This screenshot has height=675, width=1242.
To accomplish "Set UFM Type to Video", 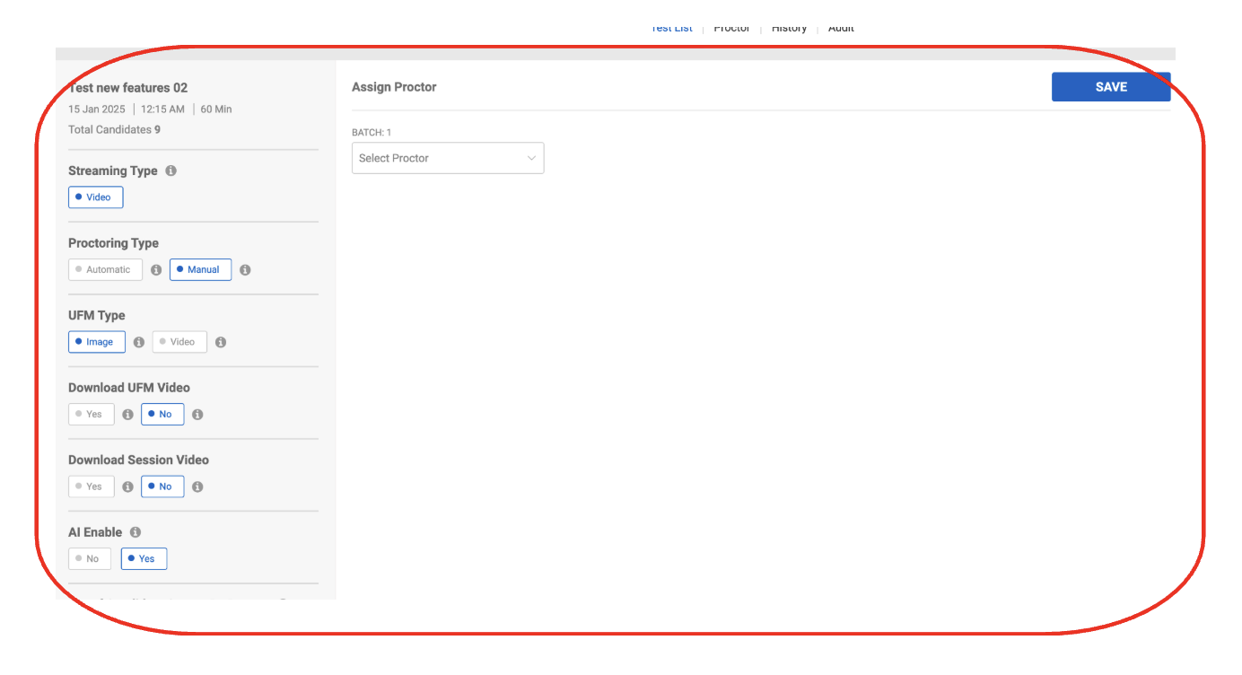I will tap(179, 342).
